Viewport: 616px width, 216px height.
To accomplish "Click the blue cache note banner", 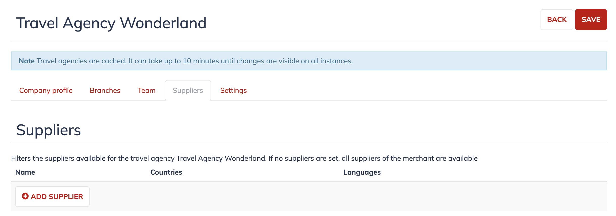I will [x=309, y=61].
